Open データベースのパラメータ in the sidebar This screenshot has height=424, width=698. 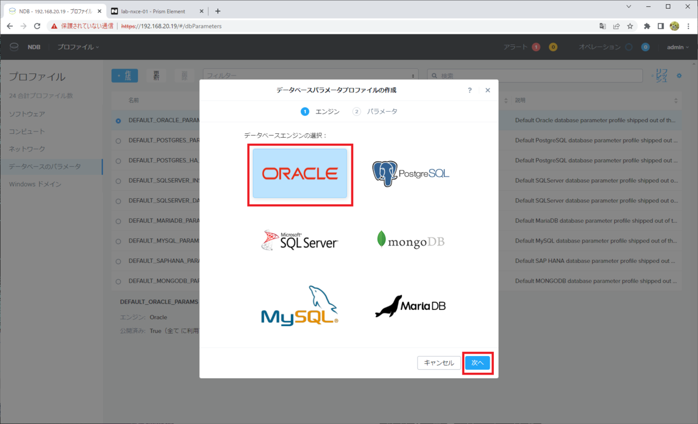[x=45, y=166]
